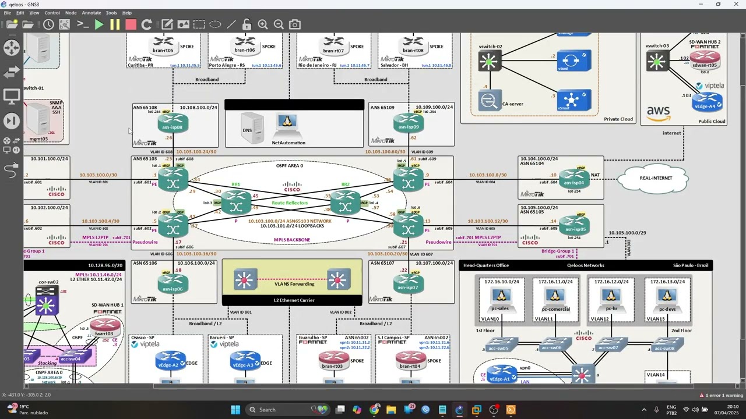Select the REAL-INTERNET cloud node
The height and width of the screenshot is (419, 746).
coord(656,178)
